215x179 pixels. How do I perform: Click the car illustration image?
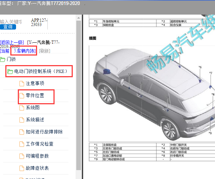click(x=152, y=94)
